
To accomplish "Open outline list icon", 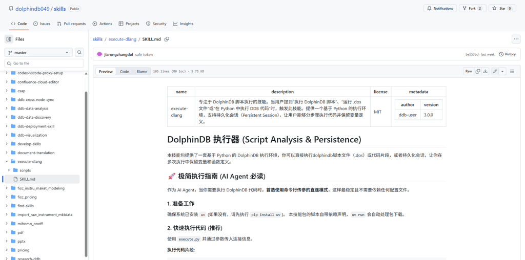I will (x=512, y=71).
